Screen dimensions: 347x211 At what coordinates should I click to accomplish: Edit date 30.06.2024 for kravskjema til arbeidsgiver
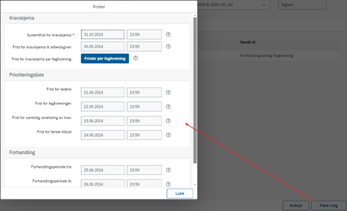103,46
